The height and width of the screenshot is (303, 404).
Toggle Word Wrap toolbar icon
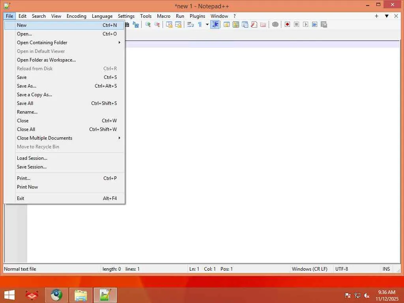191,24
